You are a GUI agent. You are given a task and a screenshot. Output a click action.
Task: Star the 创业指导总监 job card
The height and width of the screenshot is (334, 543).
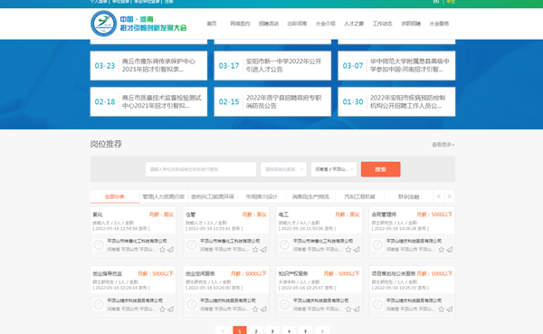162,309
